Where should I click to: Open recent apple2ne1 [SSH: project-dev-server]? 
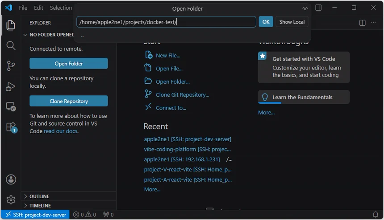pos(188,139)
